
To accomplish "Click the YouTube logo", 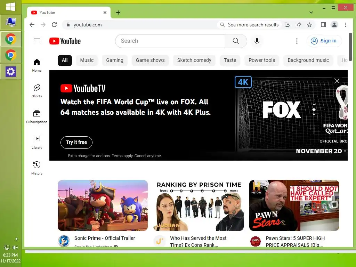I will click(65, 41).
